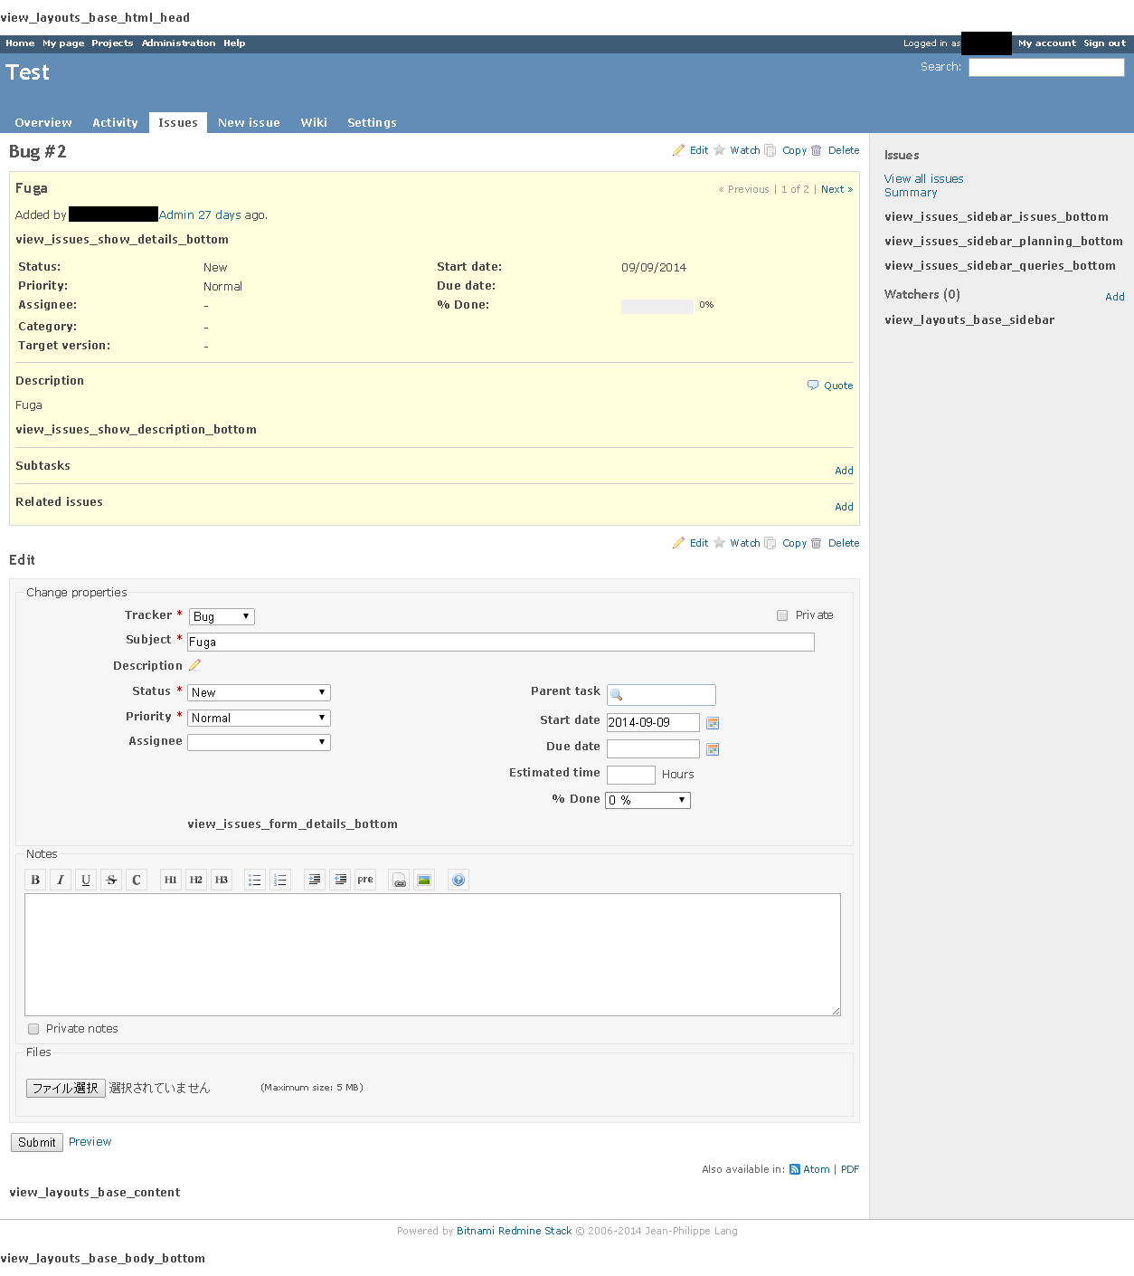The width and height of the screenshot is (1134, 1276).
Task: Switch to the Wiki tab
Action: [x=314, y=122]
